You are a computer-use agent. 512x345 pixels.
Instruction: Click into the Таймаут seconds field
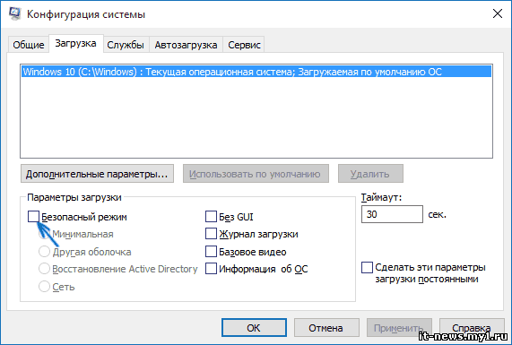(x=392, y=214)
